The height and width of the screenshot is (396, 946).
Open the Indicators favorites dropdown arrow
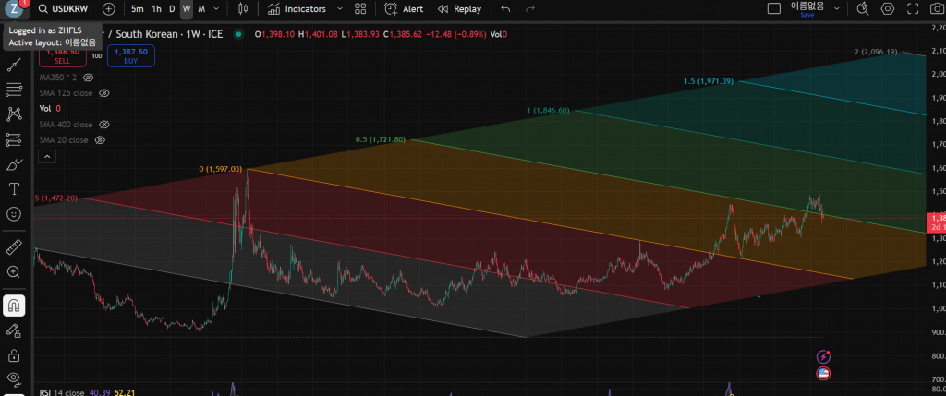coord(339,8)
